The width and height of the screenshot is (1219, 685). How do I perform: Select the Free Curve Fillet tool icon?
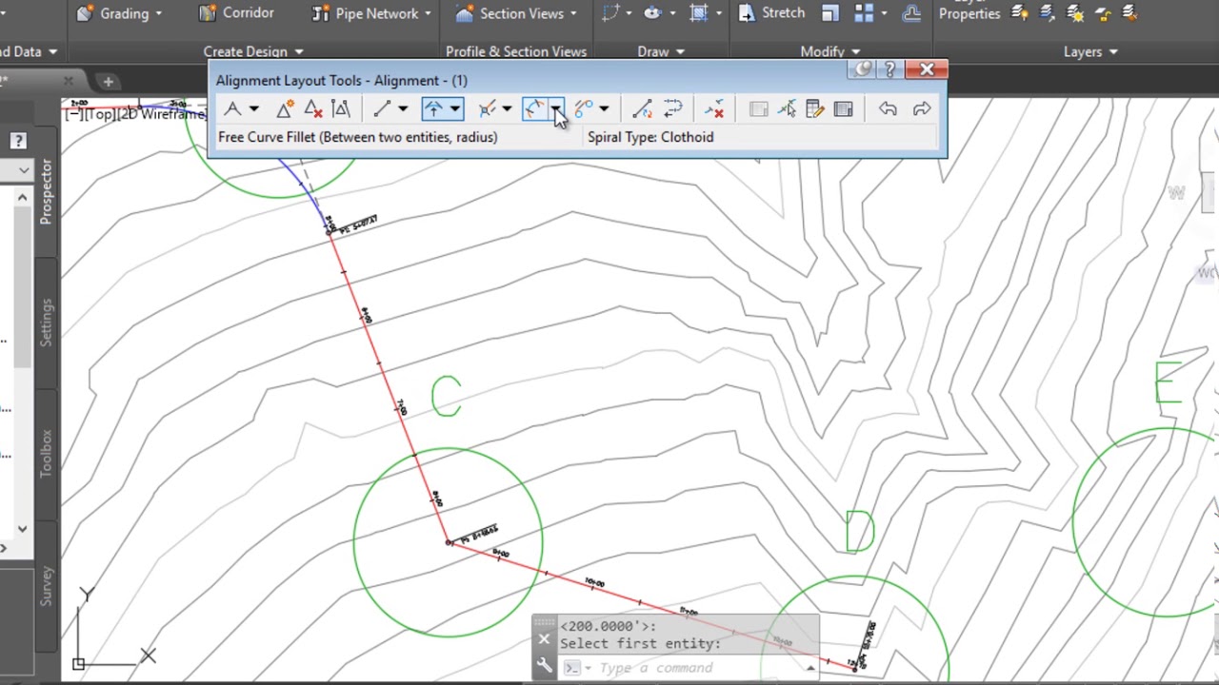click(x=533, y=109)
